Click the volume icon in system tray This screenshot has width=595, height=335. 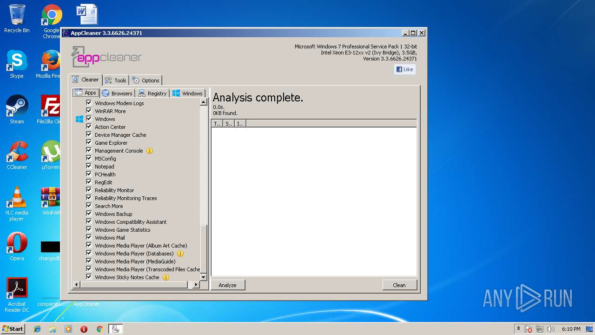(551, 329)
